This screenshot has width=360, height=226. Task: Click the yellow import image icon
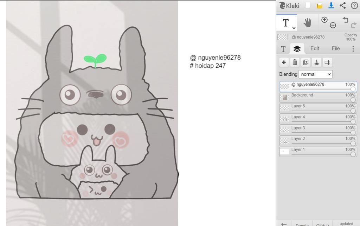(319, 6)
